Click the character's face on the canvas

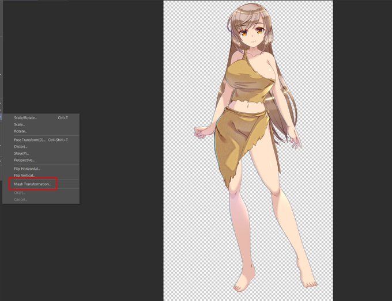click(x=252, y=35)
